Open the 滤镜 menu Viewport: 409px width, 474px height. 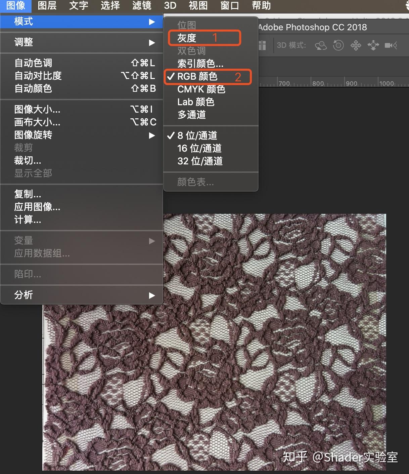tap(142, 6)
